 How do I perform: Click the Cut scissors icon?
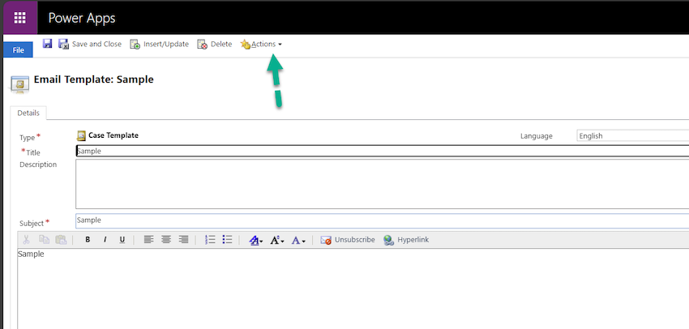(x=26, y=240)
